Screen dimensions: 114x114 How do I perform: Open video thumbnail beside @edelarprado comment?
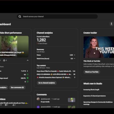click(72, 100)
